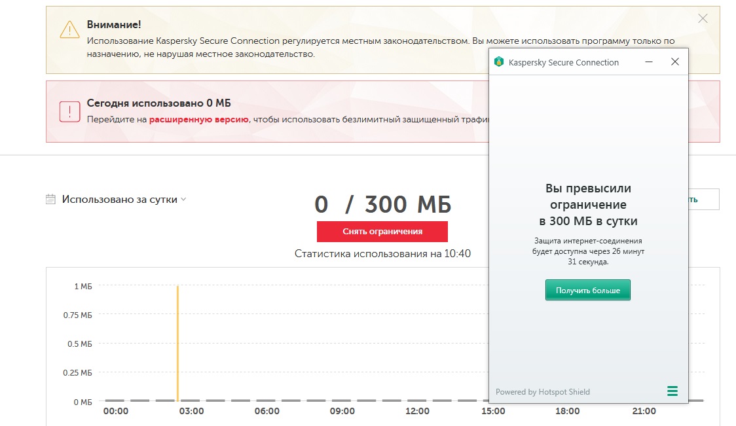The image size is (736, 426).
Task: Click the Kaspersky Secure Connection logo icon
Action: click(x=499, y=62)
